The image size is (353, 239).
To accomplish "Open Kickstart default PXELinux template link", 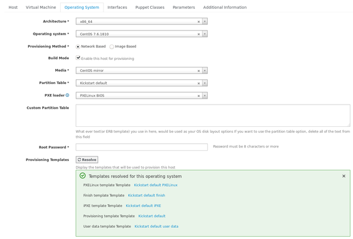I will click(155, 185).
